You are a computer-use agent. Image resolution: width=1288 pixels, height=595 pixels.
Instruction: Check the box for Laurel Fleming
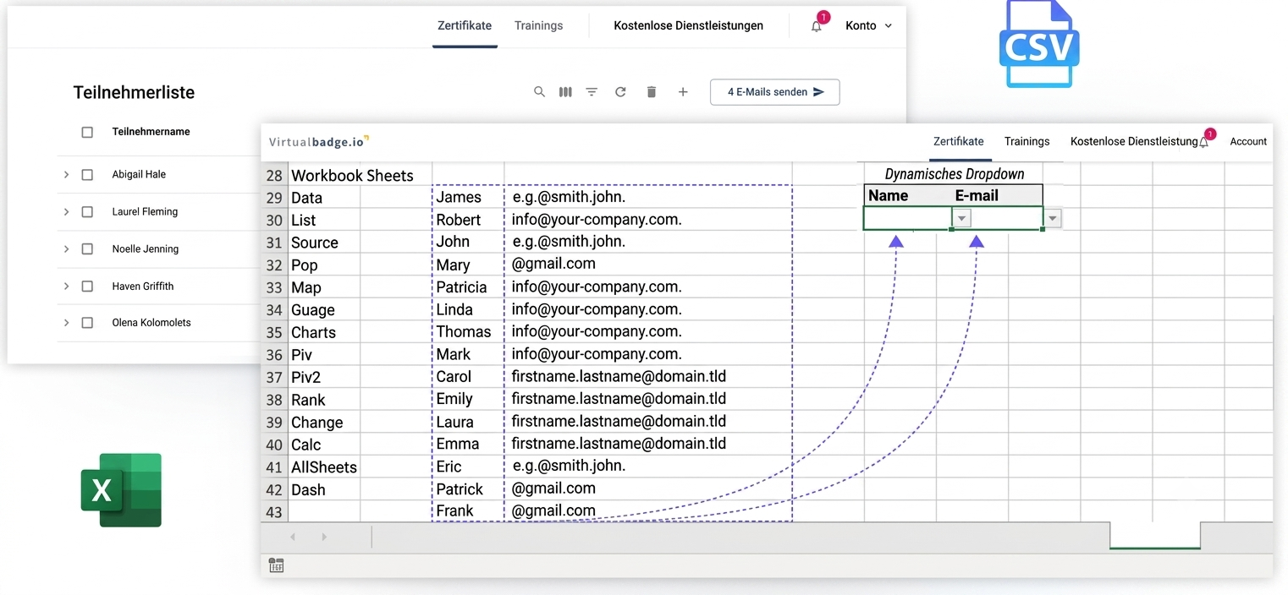click(87, 212)
